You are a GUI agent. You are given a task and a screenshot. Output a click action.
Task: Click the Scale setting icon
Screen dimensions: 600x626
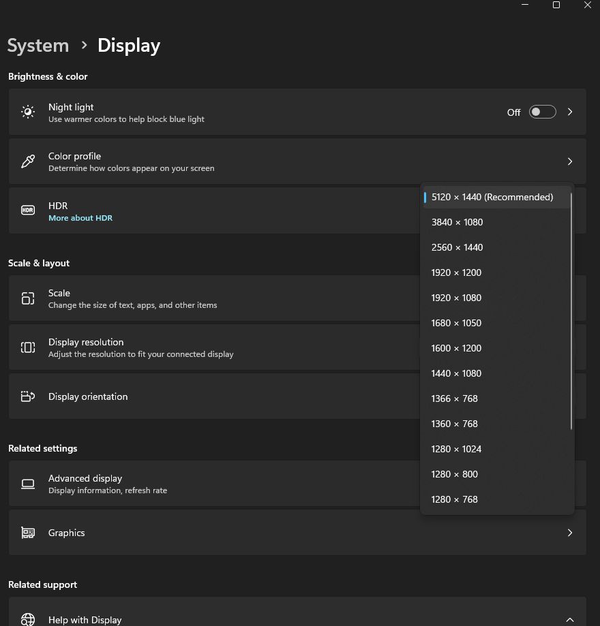click(28, 298)
